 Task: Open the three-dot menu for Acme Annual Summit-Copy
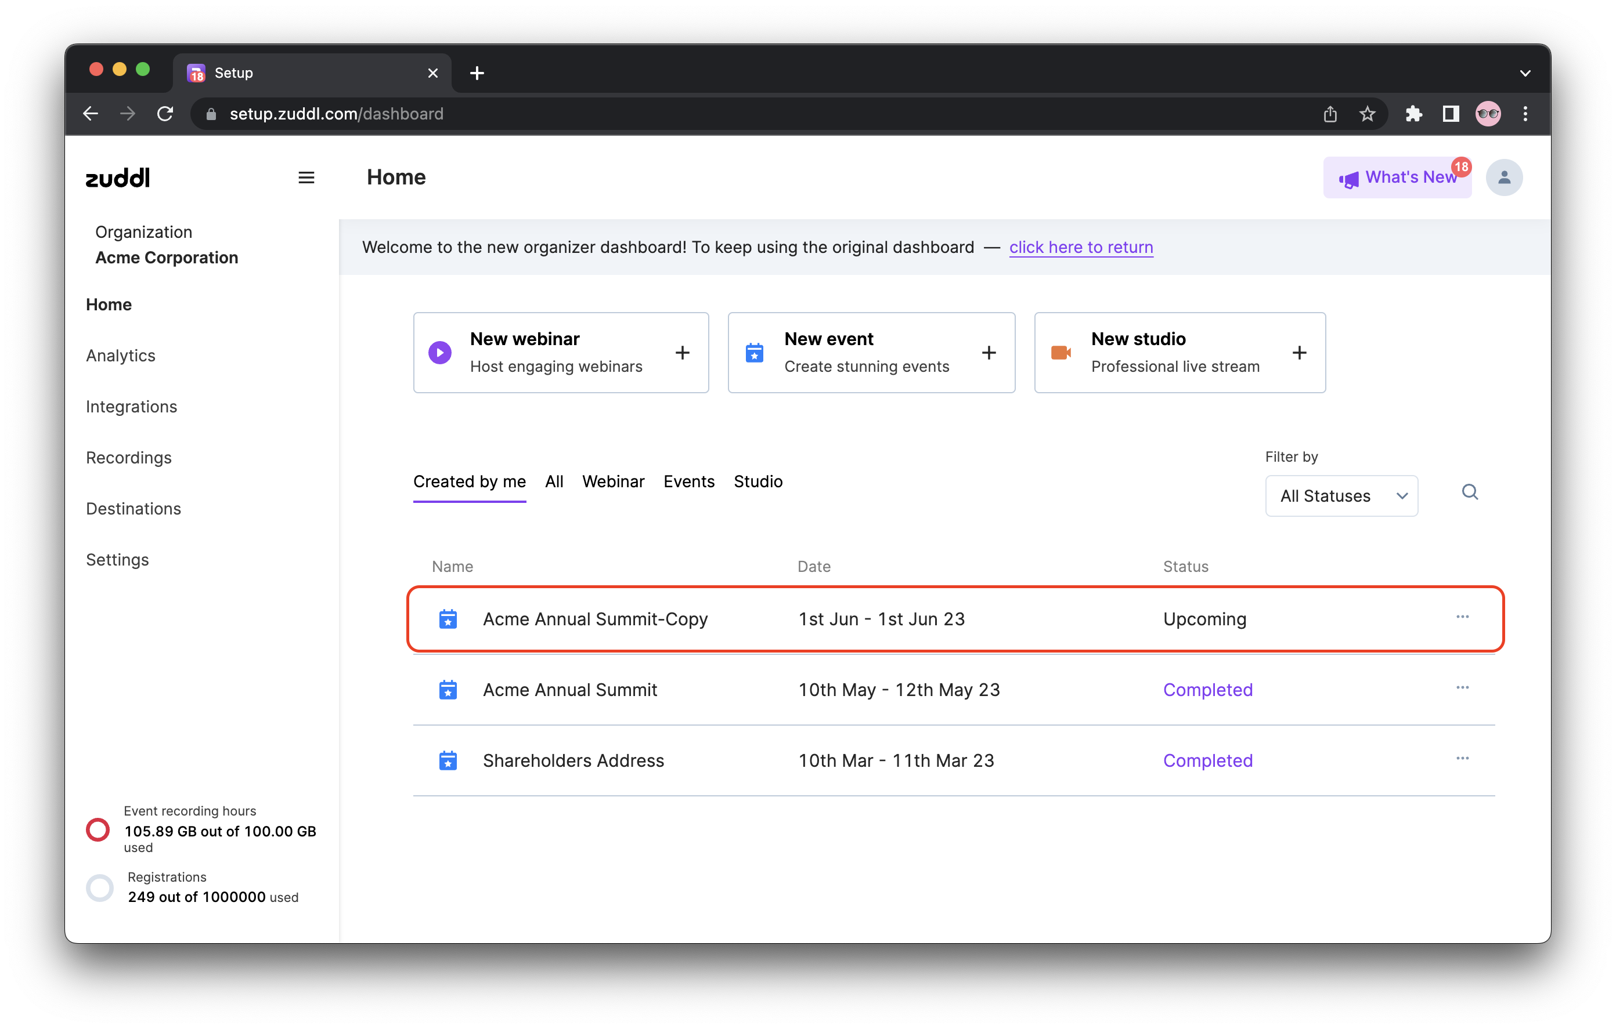click(x=1462, y=617)
